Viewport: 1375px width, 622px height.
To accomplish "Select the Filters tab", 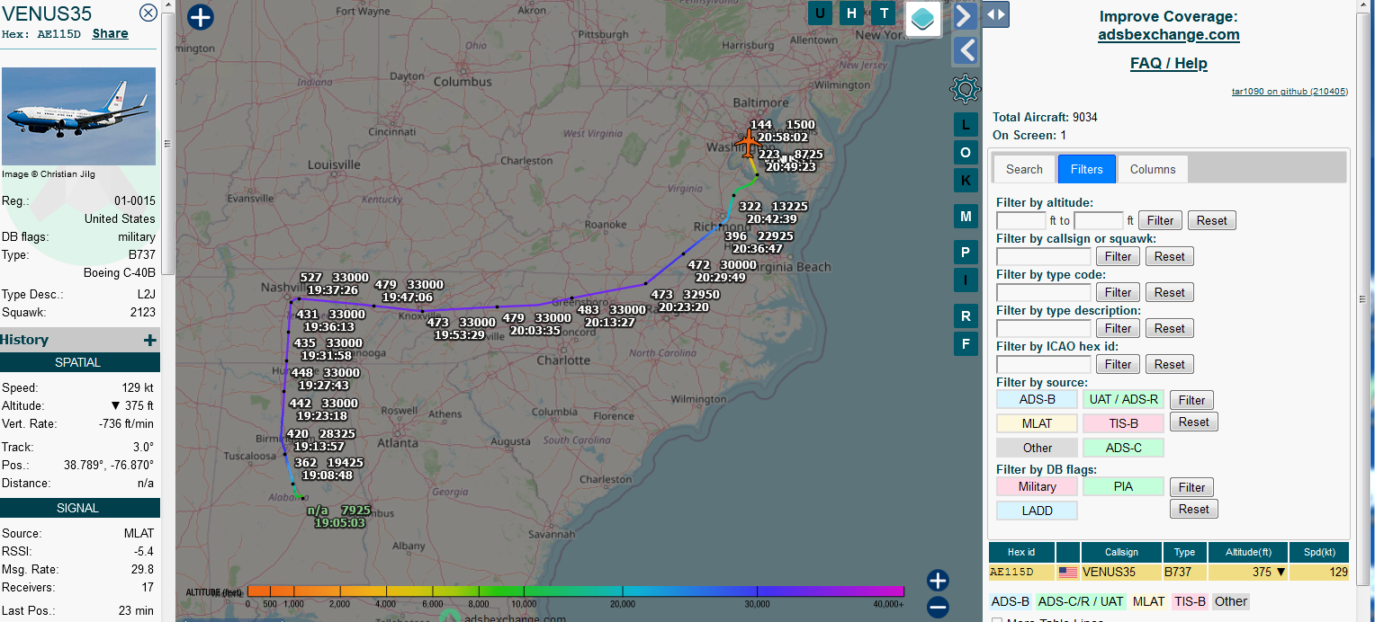I will click(x=1087, y=169).
